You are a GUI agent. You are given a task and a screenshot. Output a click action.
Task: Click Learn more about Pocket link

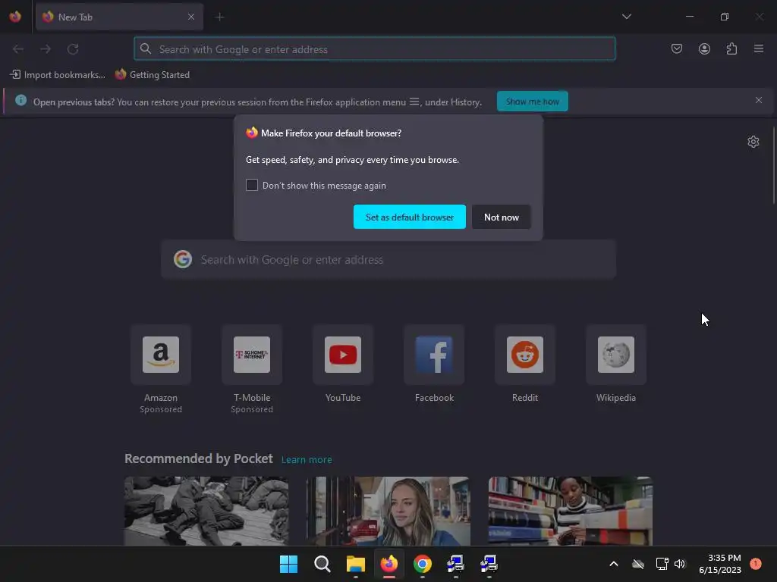[307, 460]
